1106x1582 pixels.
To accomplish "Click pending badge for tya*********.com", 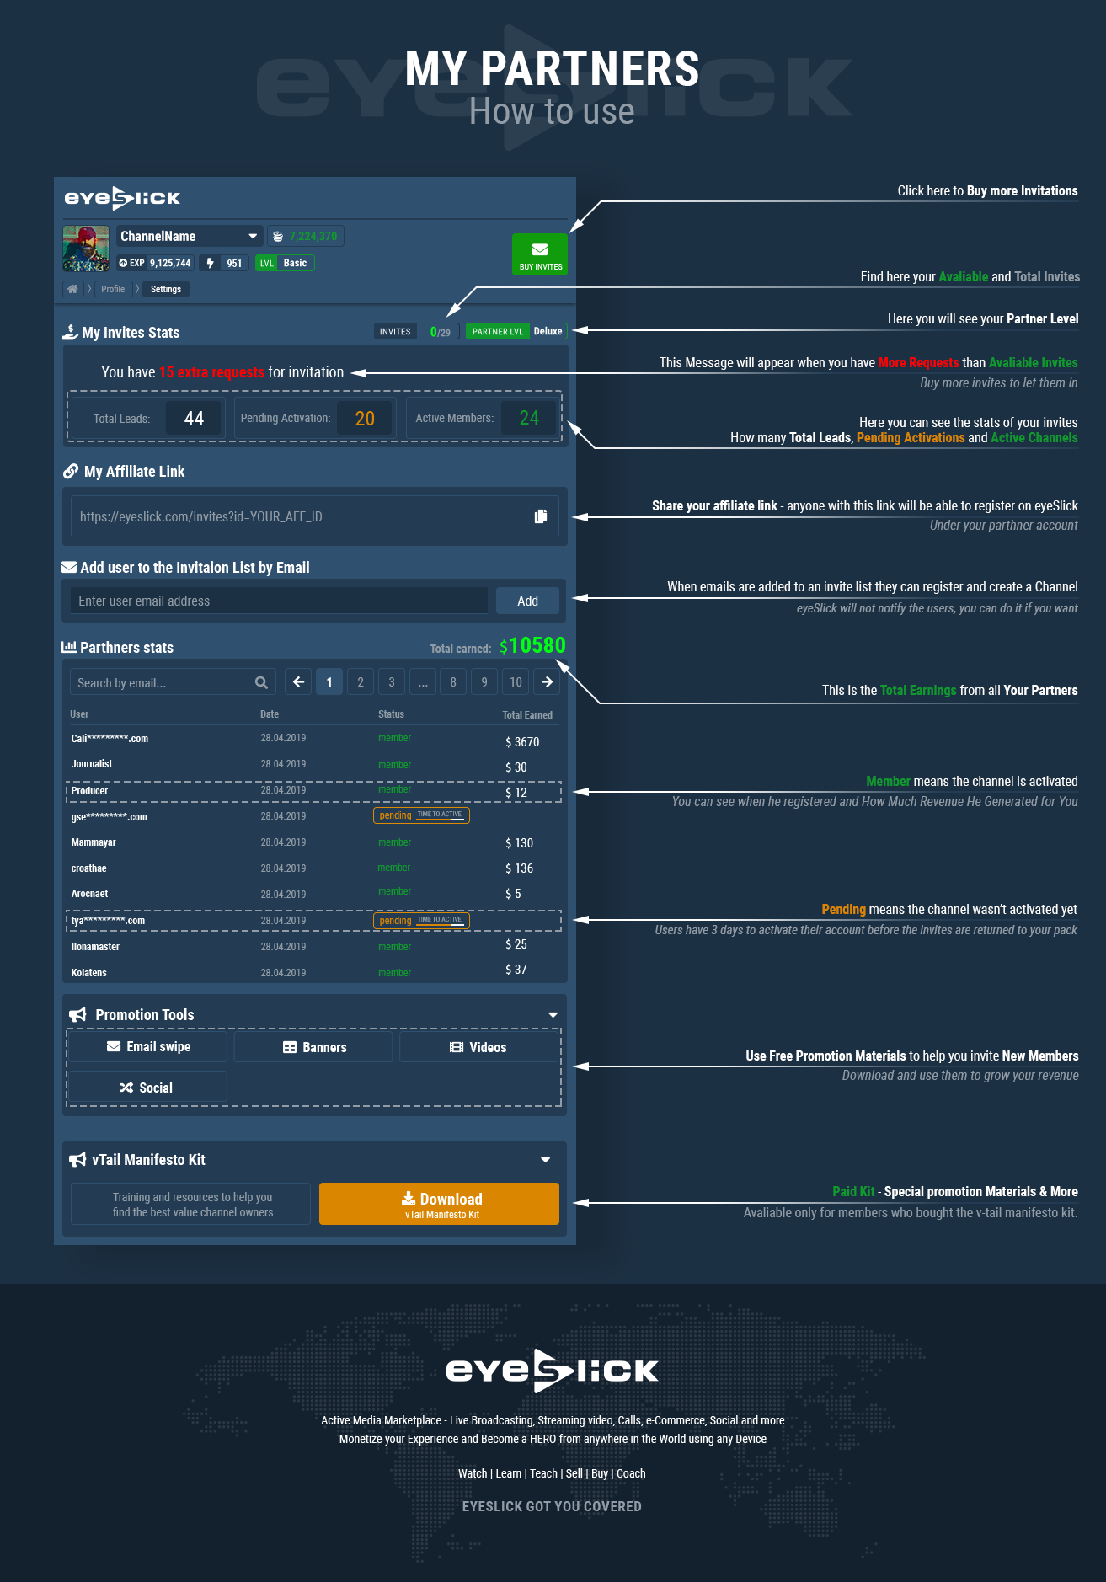I will point(421,920).
